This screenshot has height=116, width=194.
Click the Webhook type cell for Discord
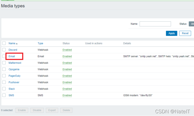tap(43, 50)
